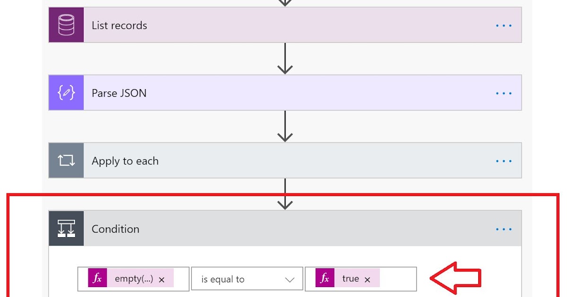Screen dimensions: 567x297
Task: Click the Condition branch icon
Action: tap(66, 228)
